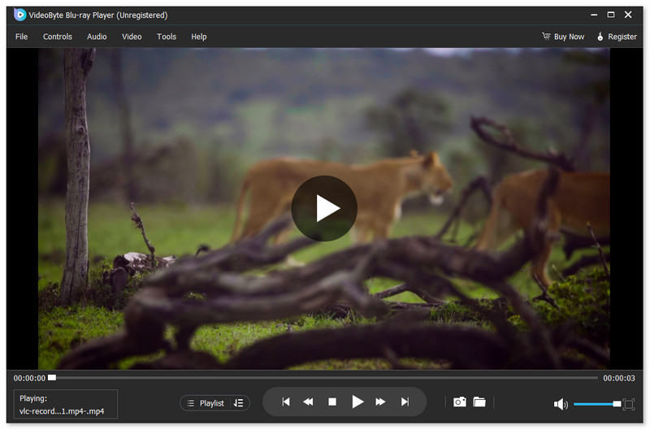Screen dimensions: 650x430
Task: Fast forward the video
Action: (x=380, y=402)
